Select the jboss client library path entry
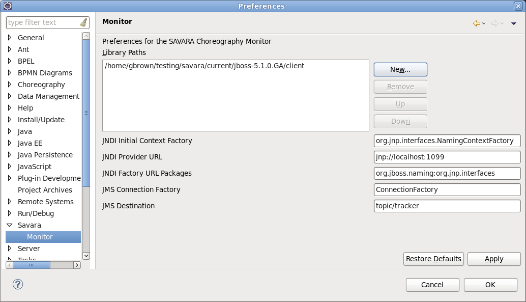 pyautogui.click(x=204, y=66)
